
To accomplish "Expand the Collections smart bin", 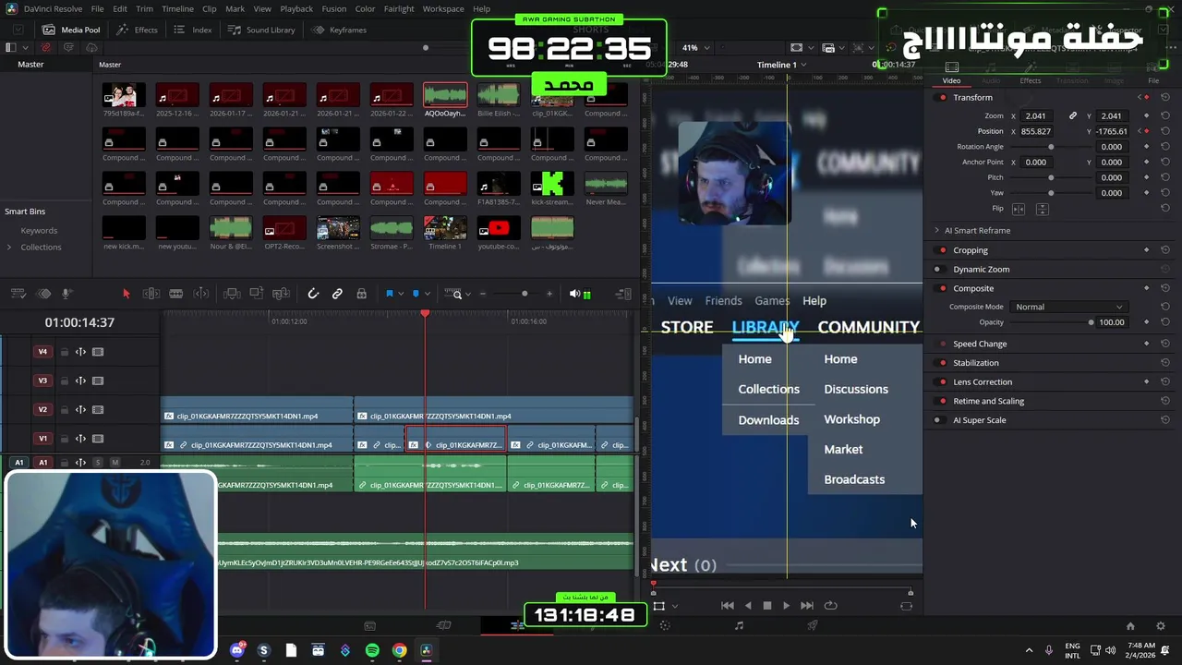I will pos(9,247).
